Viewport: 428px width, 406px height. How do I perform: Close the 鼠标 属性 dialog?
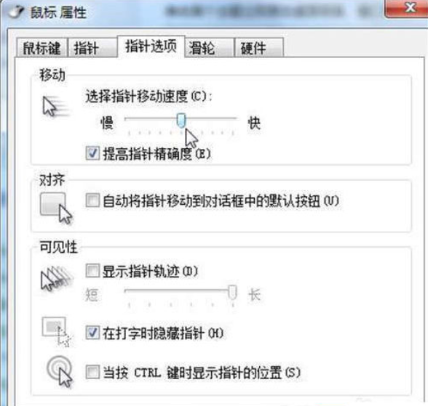407,8
